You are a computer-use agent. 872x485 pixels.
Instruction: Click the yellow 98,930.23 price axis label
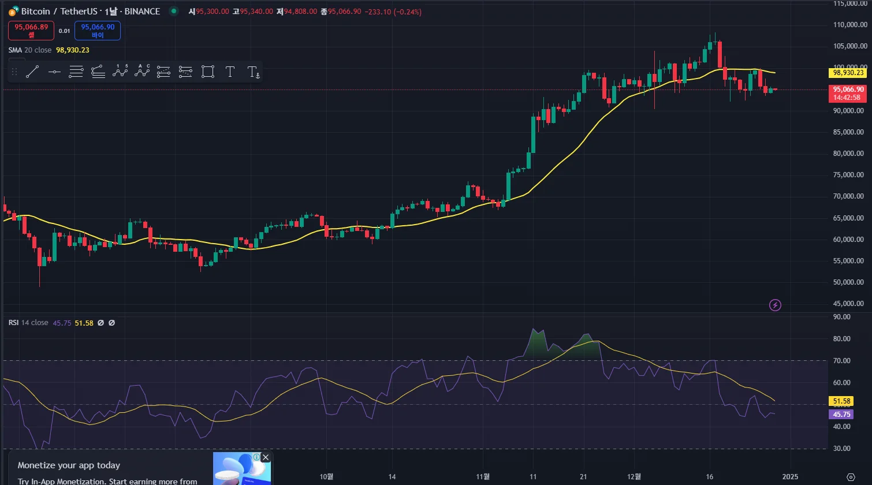click(x=848, y=73)
